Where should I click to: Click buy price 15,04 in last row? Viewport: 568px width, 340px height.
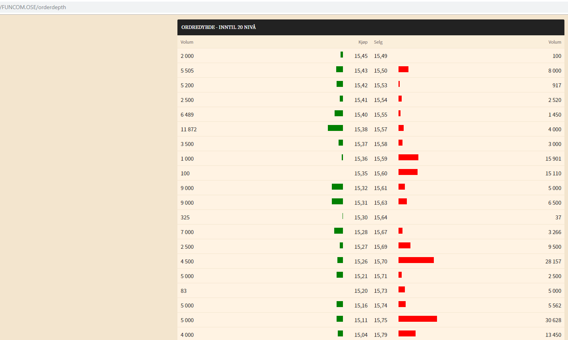point(361,335)
